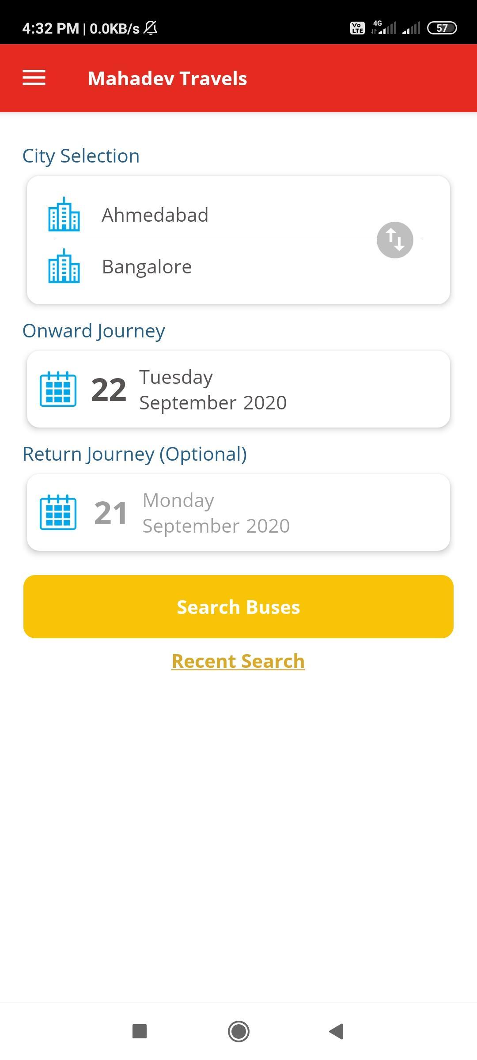Screen dimensions: 477x1060
Task: Tap onward date number 22
Action: tap(109, 390)
